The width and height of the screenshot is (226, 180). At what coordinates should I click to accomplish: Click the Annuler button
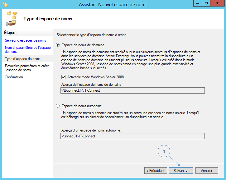point(207,170)
